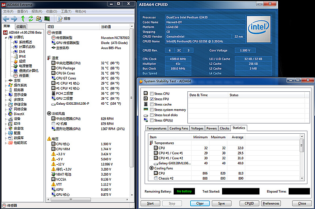
Task: Click the Preferences button
Action: pyautogui.click(x=271, y=204)
